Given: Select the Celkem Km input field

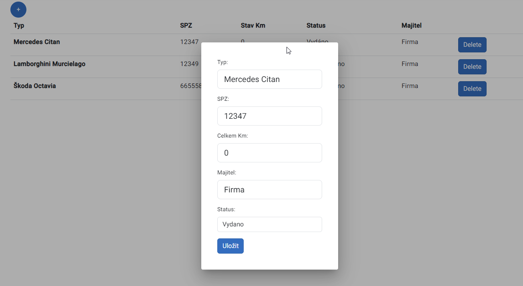Looking at the screenshot, I should 269,153.
